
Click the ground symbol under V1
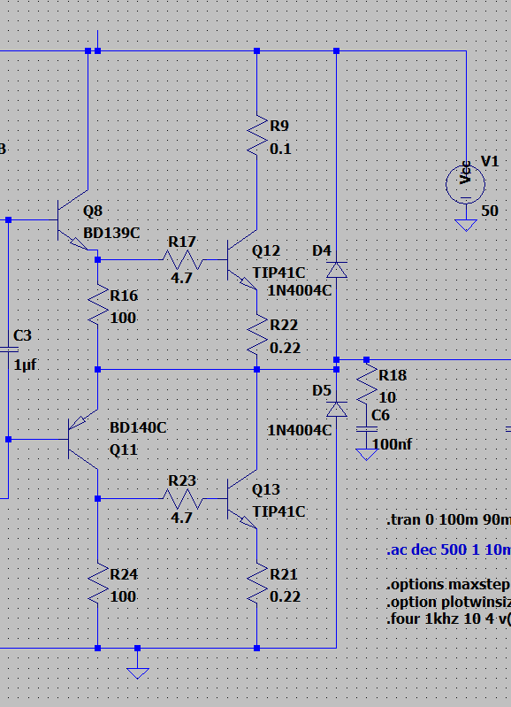coord(466,225)
